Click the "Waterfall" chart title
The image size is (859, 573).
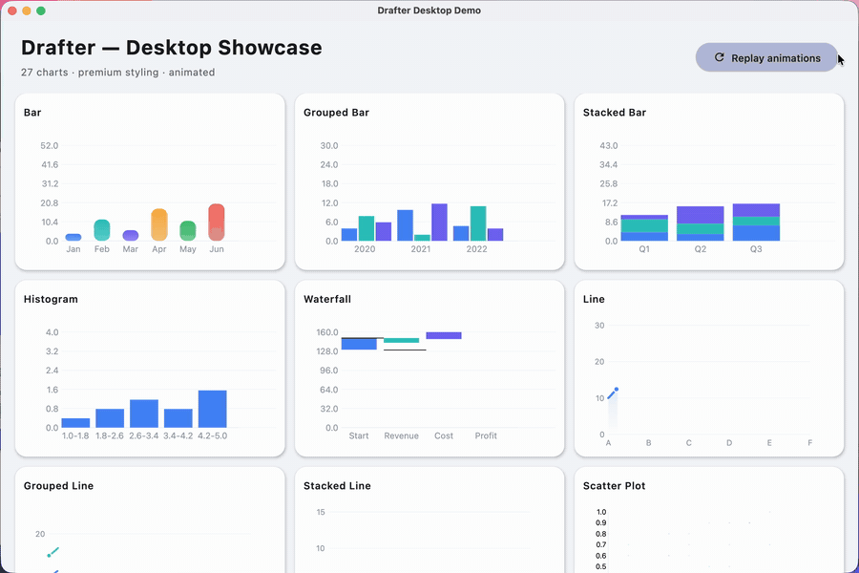coord(327,299)
